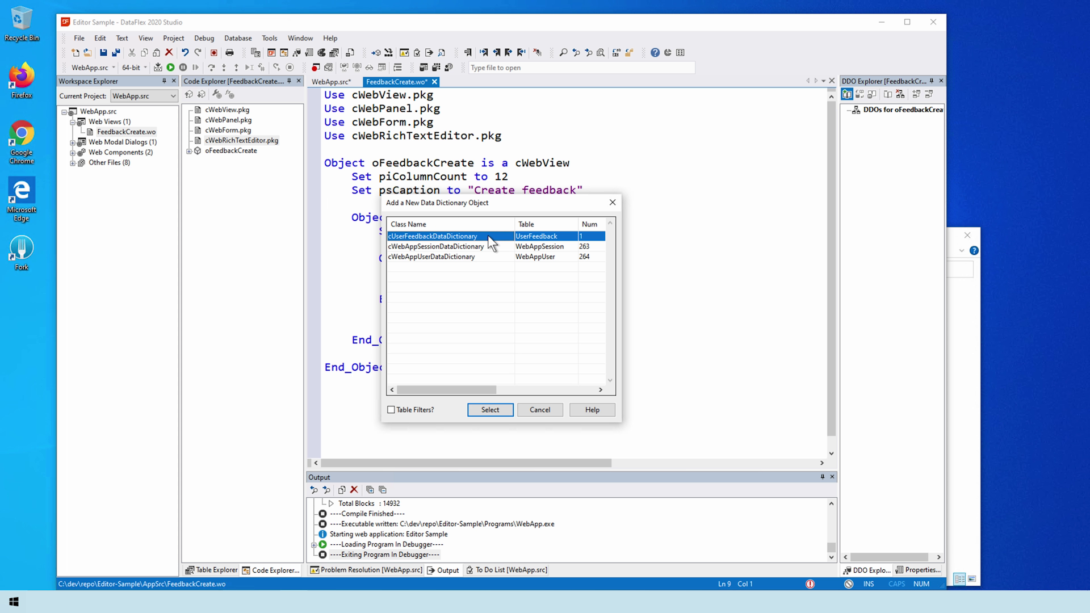Expand the oFeedbackCreate node in Code Explorer
Screen dimensions: 1090x613
[189, 151]
